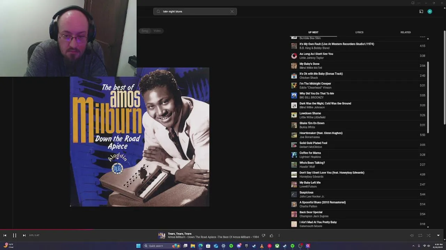Image resolution: width=446 pixels, height=250 pixels.
Task: Select the UP NEXT tab
Action: click(x=313, y=32)
